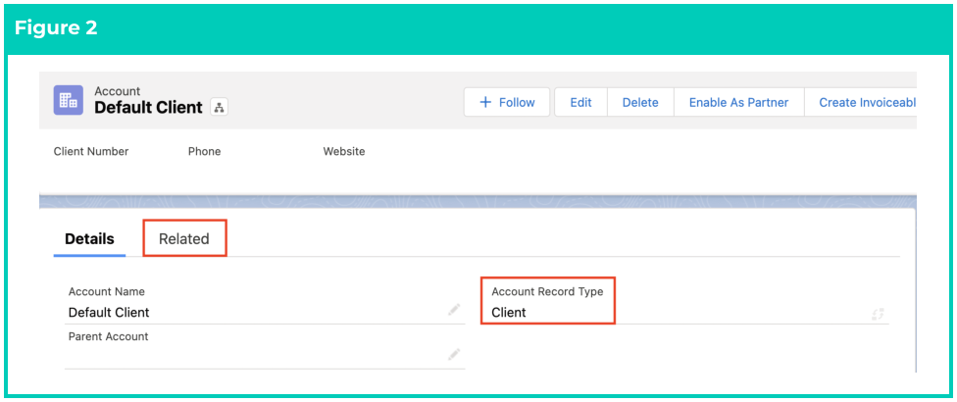Click the Default Client page heading
Viewport: 957px width, 402px height.
tap(148, 107)
